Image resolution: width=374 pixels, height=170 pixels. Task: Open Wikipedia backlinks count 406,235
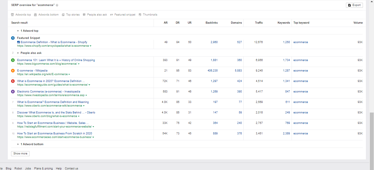pyautogui.click(x=211, y=71)
